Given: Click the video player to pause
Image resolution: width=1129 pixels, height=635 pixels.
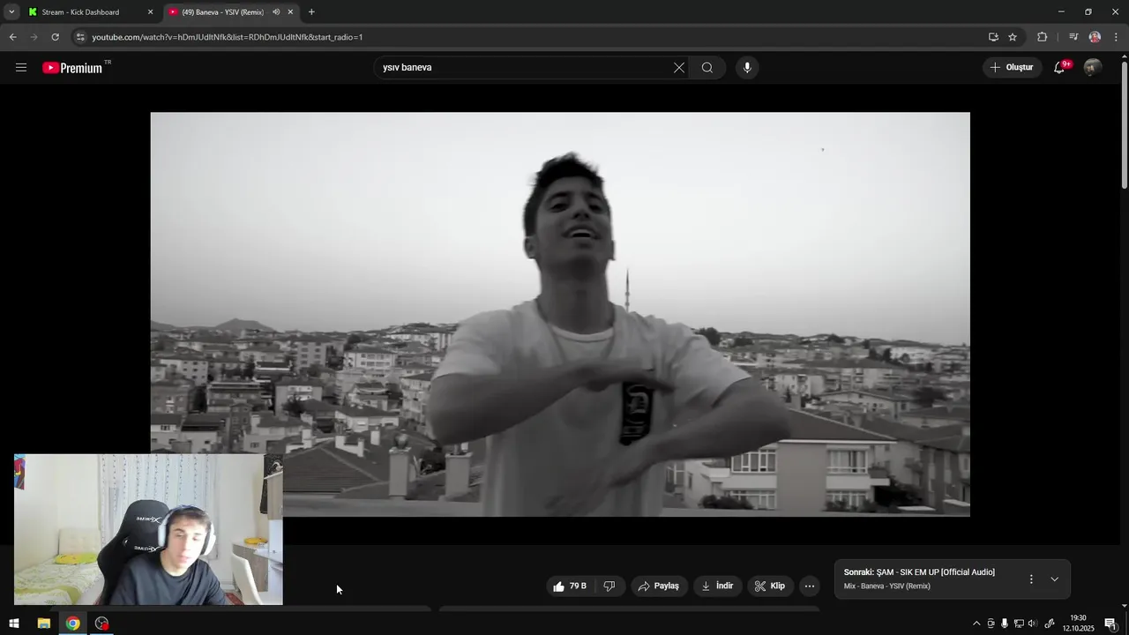Looking at the screenshot, I should coord(560,314).
